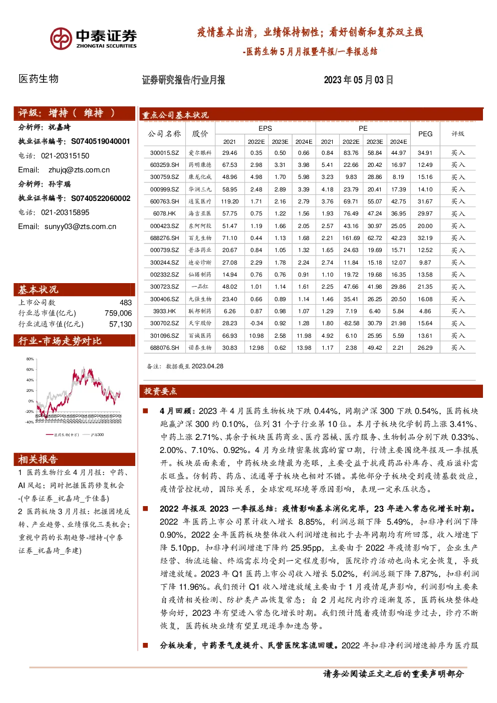497x703 pixels.
Task: Click stock code 000739.SZ
Action: point(164,250)
